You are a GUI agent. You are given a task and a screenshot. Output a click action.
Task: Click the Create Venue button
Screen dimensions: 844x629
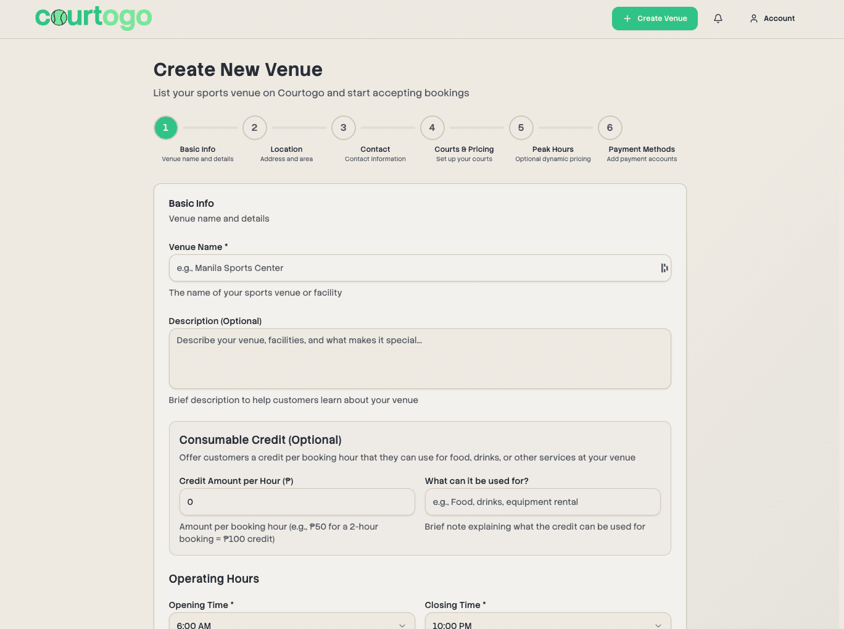(x=655, y=19)
